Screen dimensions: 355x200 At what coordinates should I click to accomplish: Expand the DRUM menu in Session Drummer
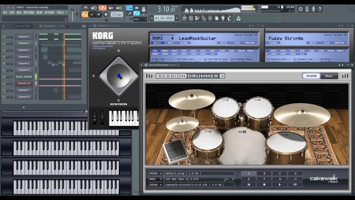coord(156,185)
